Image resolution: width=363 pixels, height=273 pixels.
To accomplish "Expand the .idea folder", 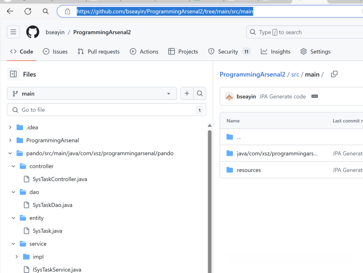I will pos(10,127).
